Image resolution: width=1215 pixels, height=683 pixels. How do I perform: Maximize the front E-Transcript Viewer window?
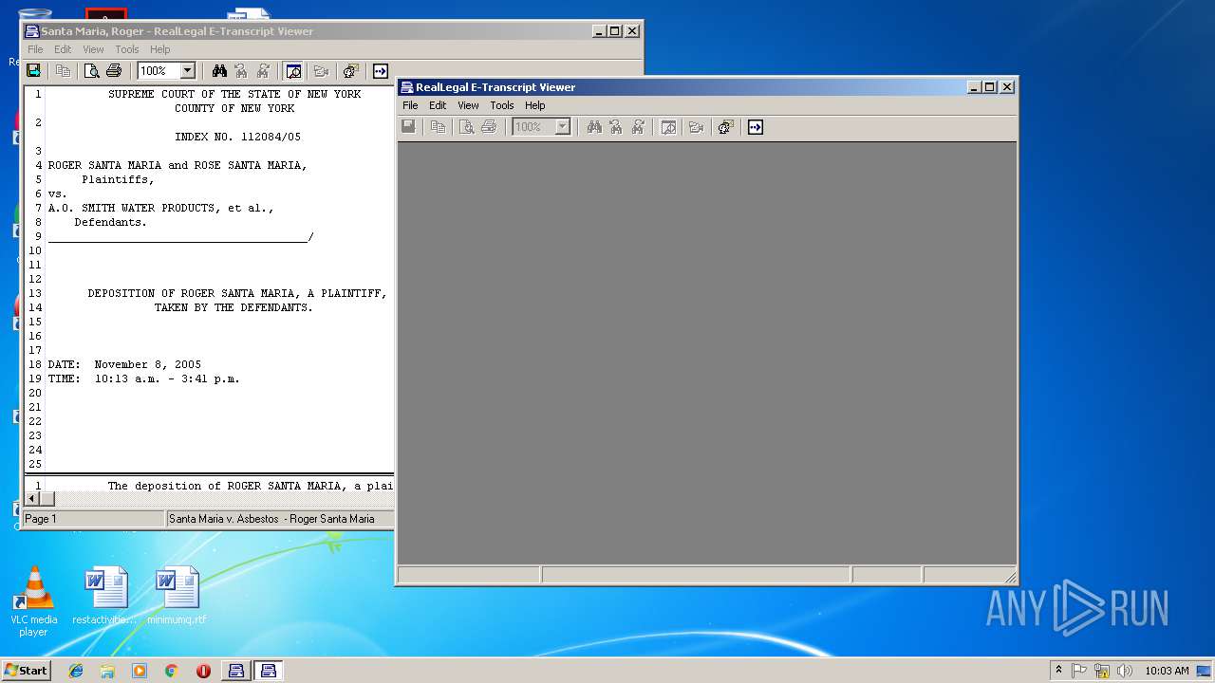point(990,86)
